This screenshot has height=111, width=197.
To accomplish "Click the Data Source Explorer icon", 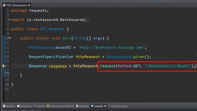I will pyautogui.click(x=48, y=106).
